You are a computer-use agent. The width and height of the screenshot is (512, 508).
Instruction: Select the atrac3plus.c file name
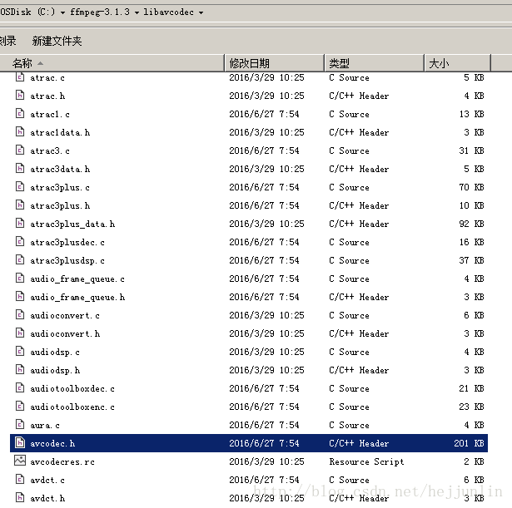click(x=60, y=187)
